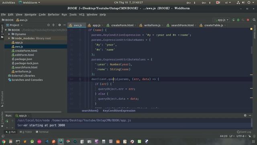Open the JSON Viewer side tab

(x=255, y=32)
